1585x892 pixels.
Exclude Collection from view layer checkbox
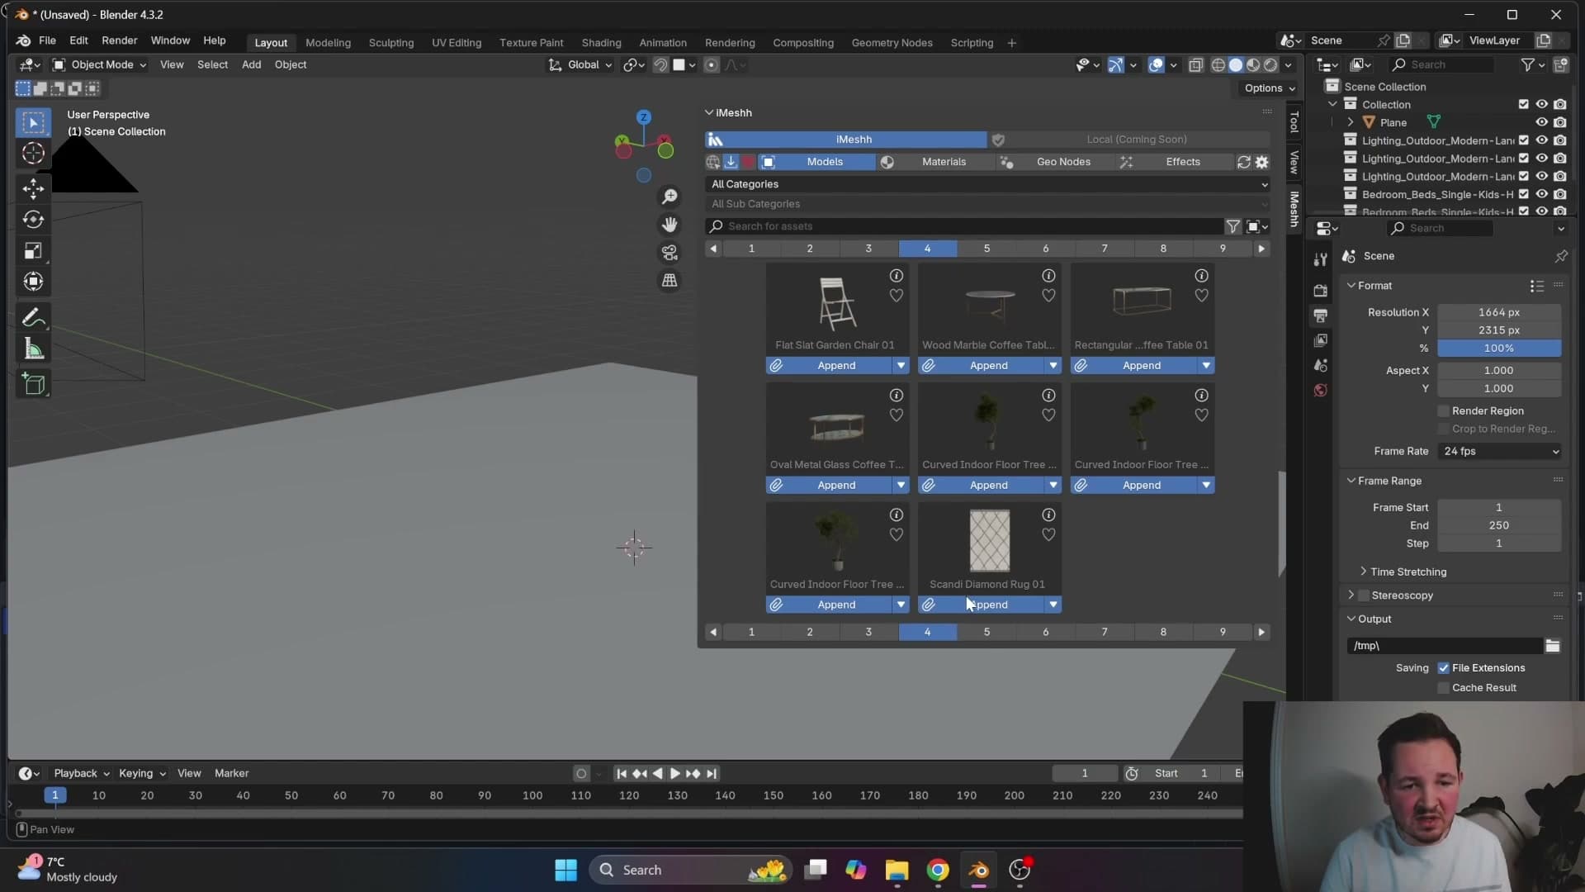(x=1524, y=104)
